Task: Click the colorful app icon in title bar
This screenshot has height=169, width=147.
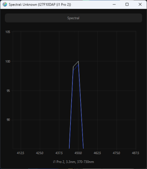Action: point(5,4)
